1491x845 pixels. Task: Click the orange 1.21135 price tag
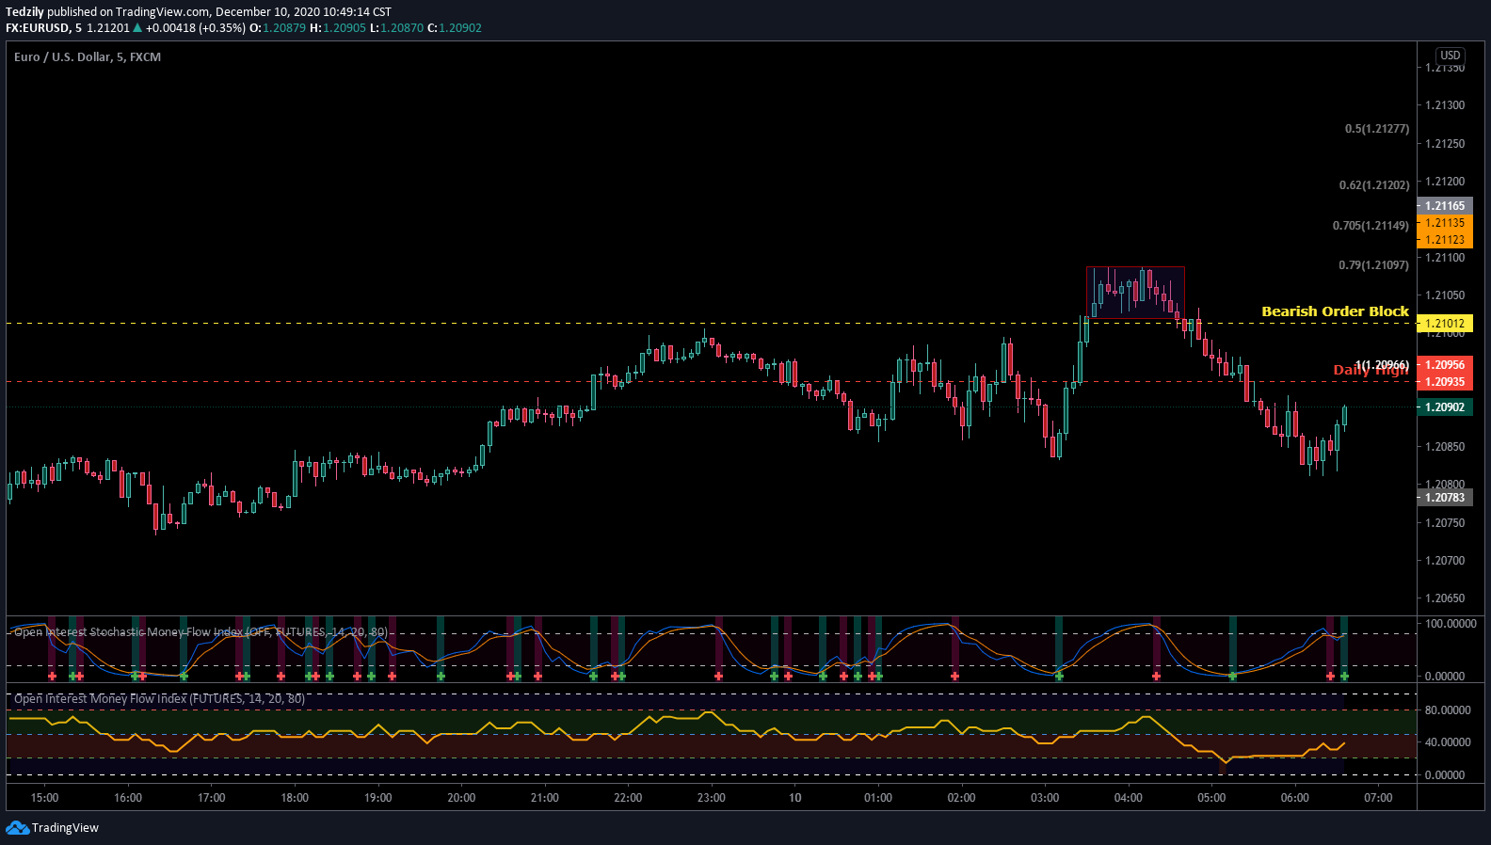(x=1444, y=223)
